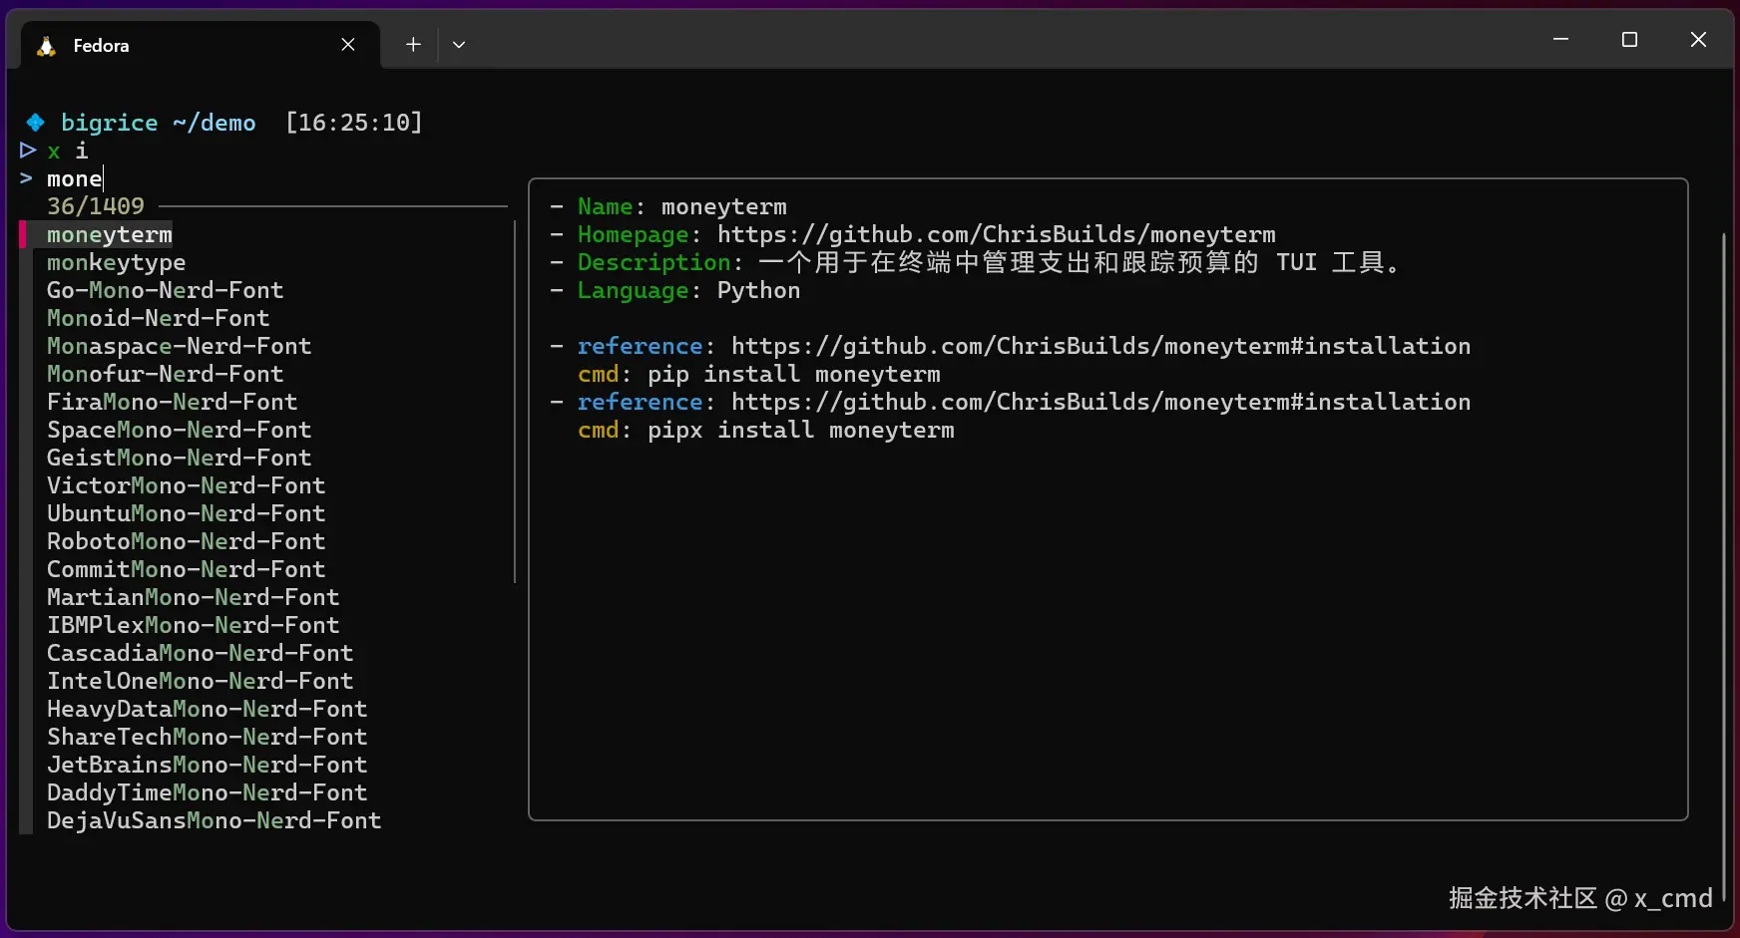Viewport: 1740px width, 938px height.
Task: Select ShareTechMono-Nerd-Font in the list
Action: 207,738
